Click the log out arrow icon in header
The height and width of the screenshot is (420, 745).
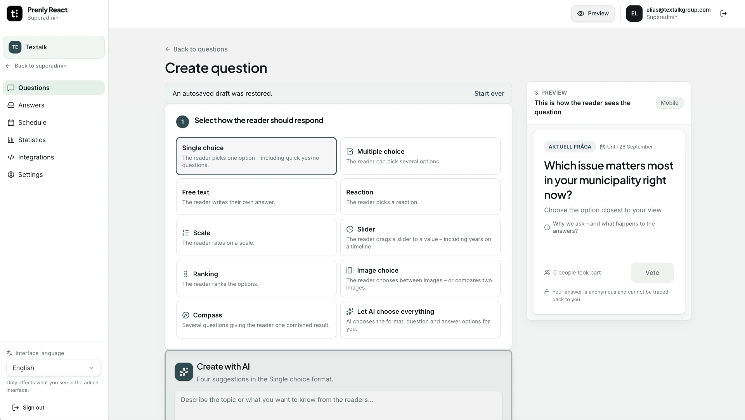(723, 14)
